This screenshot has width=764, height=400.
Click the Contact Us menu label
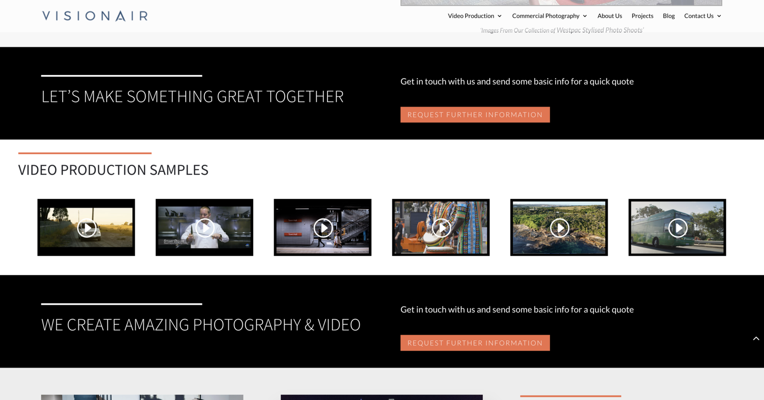tap(699, 16)
